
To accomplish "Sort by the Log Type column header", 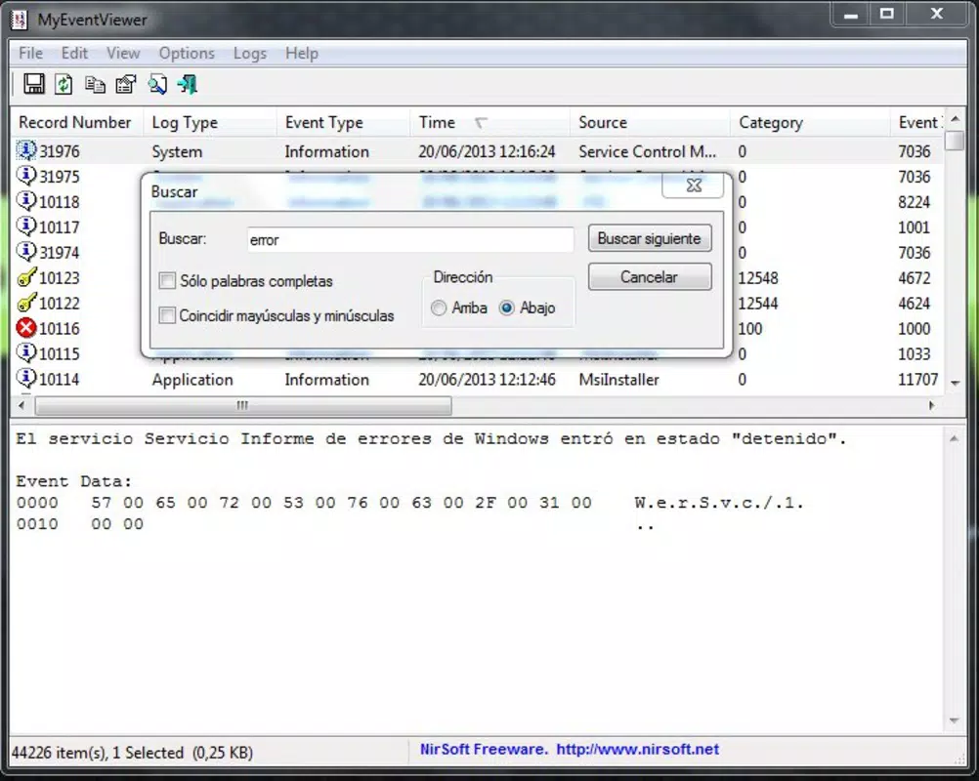I will [x=210, y=122].
